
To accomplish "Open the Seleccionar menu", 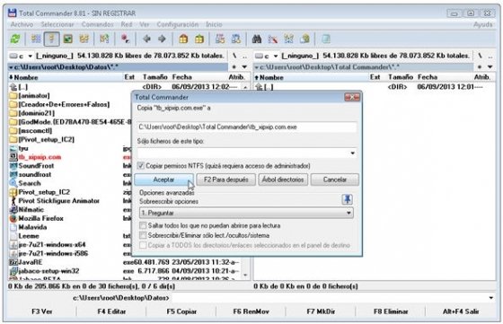I will [x=57, y=24].
